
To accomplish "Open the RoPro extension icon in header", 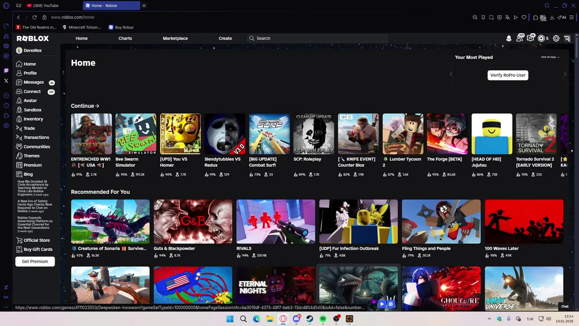I will pos(567,38).
